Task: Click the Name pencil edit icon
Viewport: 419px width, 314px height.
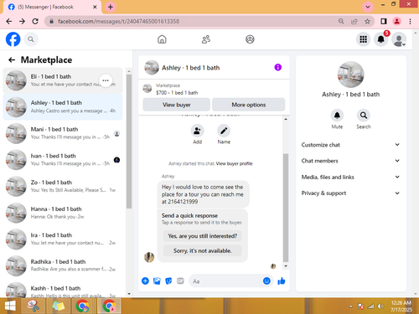Action: [224, 131]
